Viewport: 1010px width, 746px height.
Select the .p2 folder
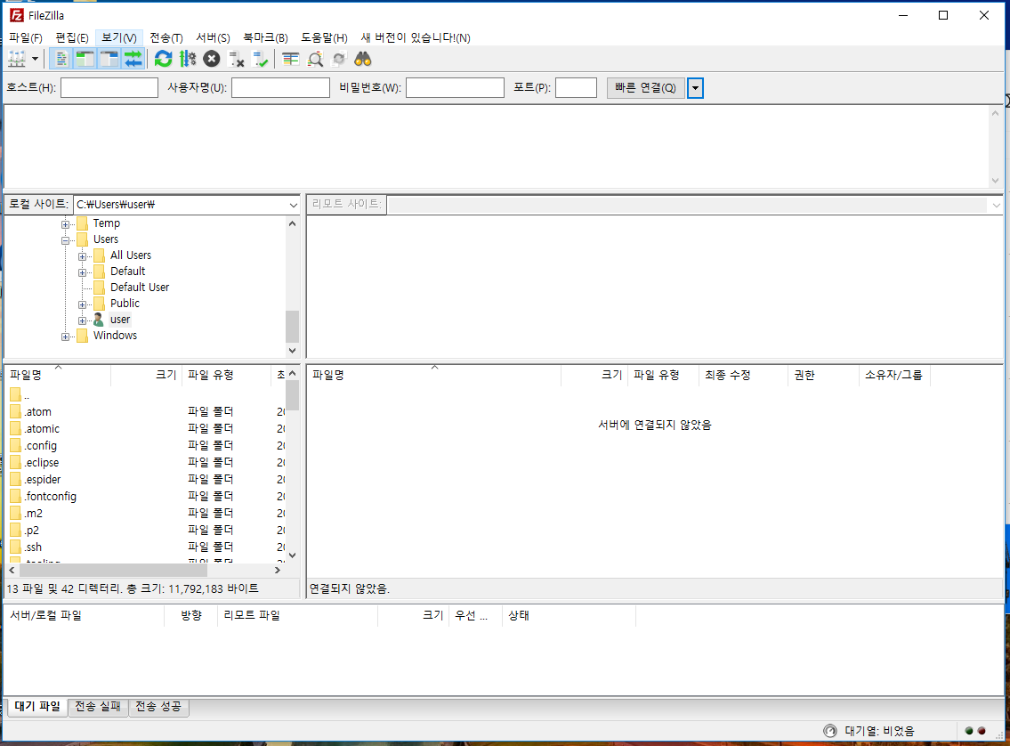coord(31,531)
